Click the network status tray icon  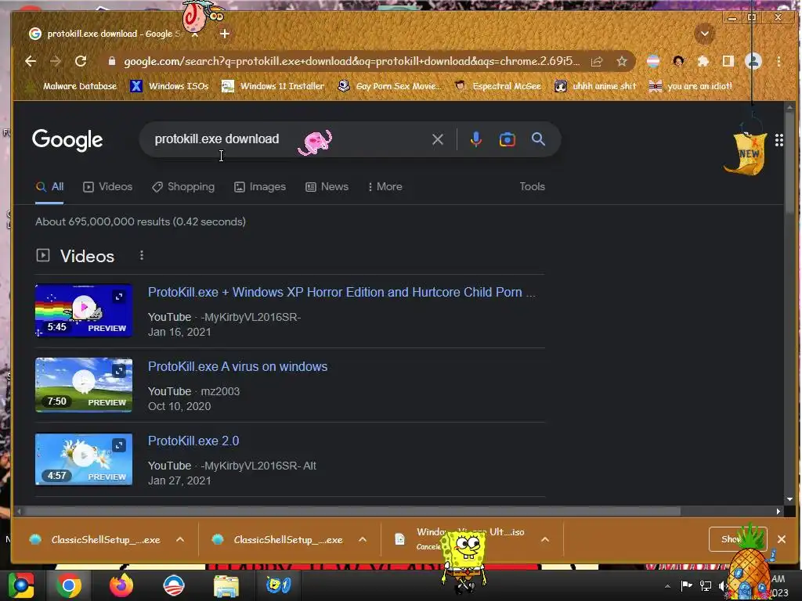706,585
